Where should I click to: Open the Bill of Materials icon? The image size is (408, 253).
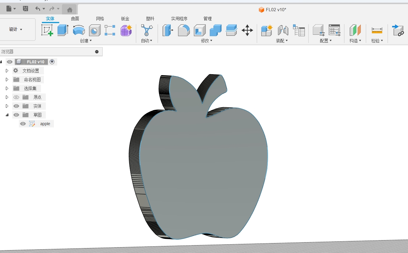(299, 30)
